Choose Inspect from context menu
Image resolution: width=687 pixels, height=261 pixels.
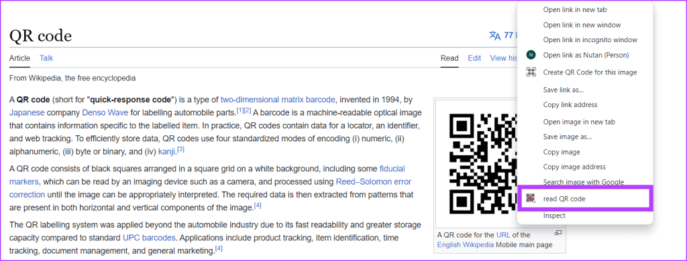tap(554, 215)
